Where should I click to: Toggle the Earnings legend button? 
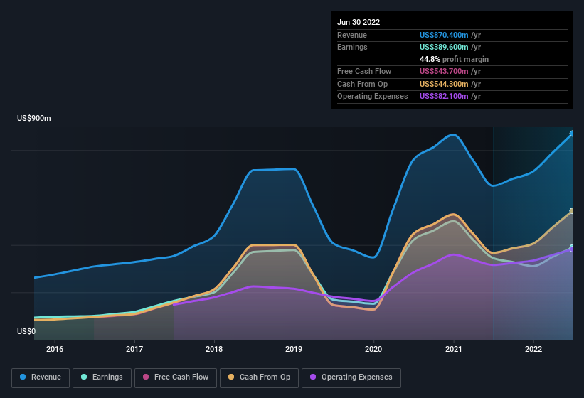102,377
